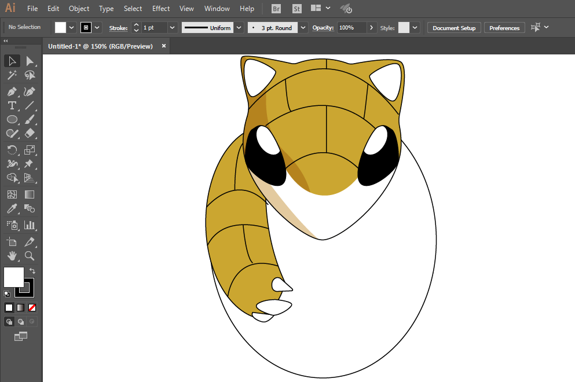The image size is (575, 382).
Task: Open Preferences from the control bar
Action: tap(504, 28)
